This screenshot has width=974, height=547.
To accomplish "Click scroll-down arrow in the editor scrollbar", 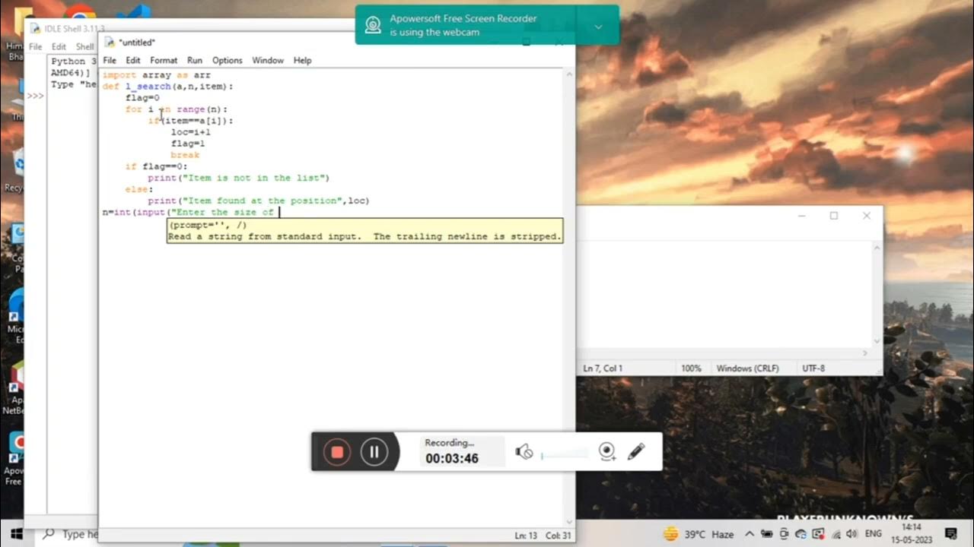I will (x=570, y=521).
